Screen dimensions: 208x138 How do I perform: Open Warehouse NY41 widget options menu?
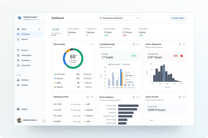92,97
